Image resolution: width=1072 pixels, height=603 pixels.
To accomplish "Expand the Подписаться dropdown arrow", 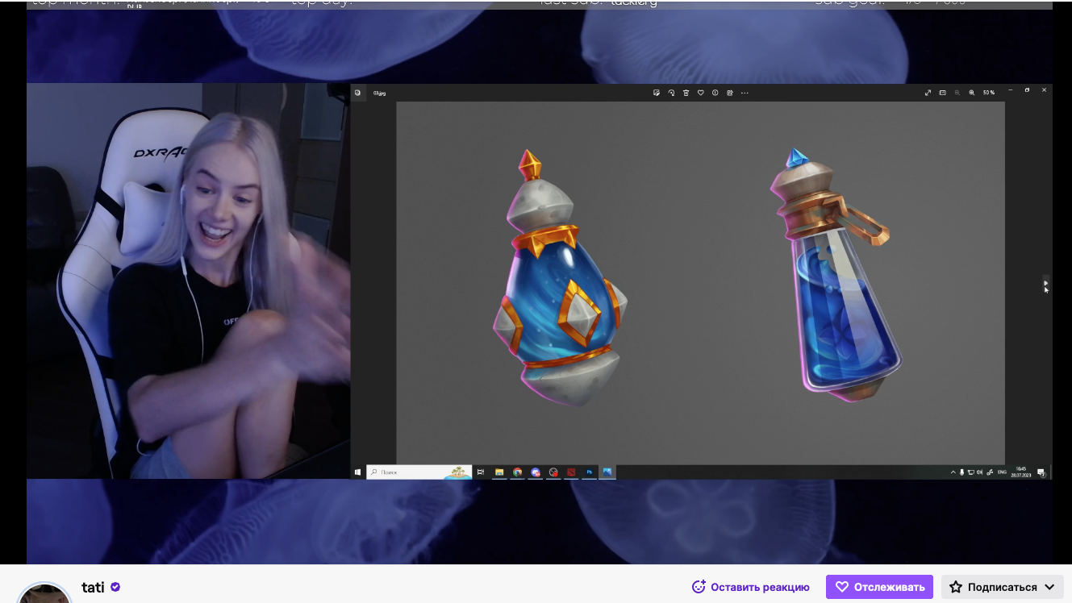I will (x=1050, y=587).
